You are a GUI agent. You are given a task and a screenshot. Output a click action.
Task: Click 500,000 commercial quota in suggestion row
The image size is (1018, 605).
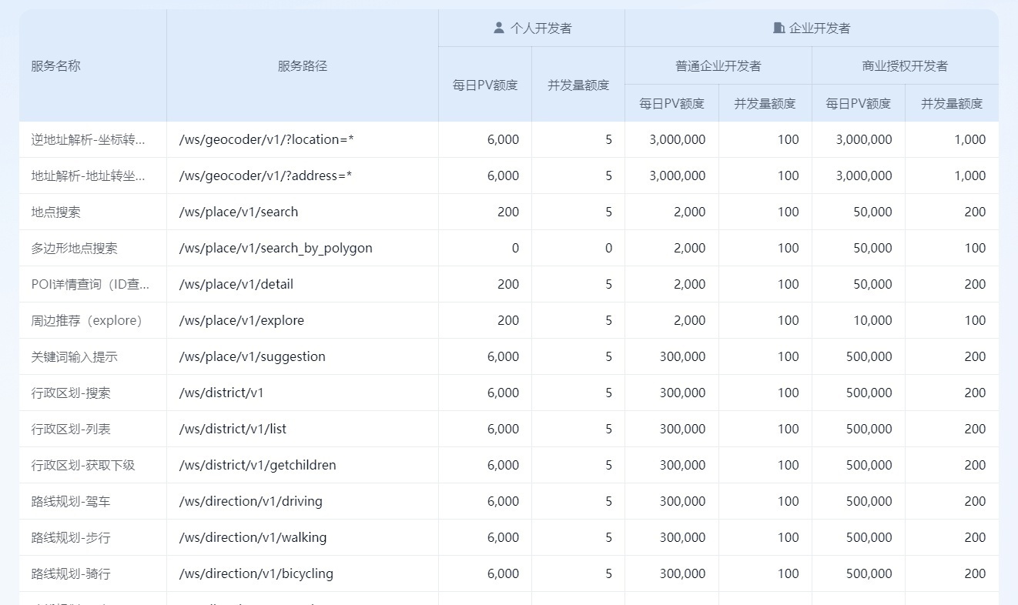coord(869,356)
